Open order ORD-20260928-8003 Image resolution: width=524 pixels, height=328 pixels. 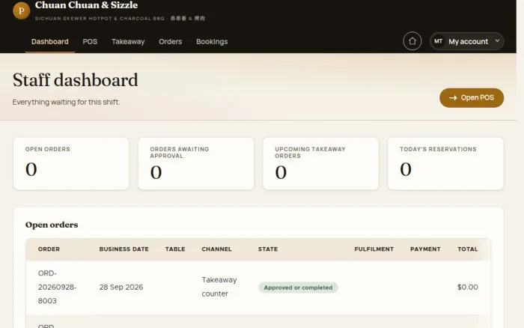coord(57,287)
